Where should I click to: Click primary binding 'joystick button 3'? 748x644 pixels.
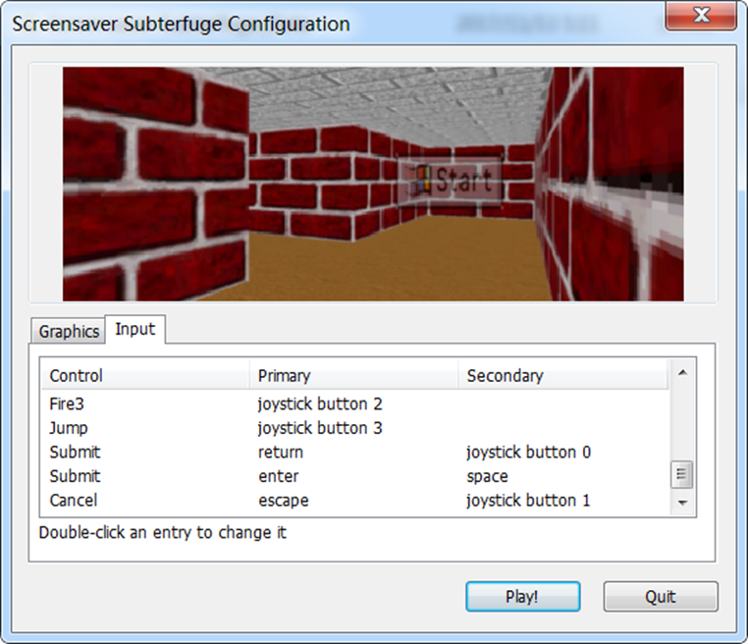tap(320, 428)
